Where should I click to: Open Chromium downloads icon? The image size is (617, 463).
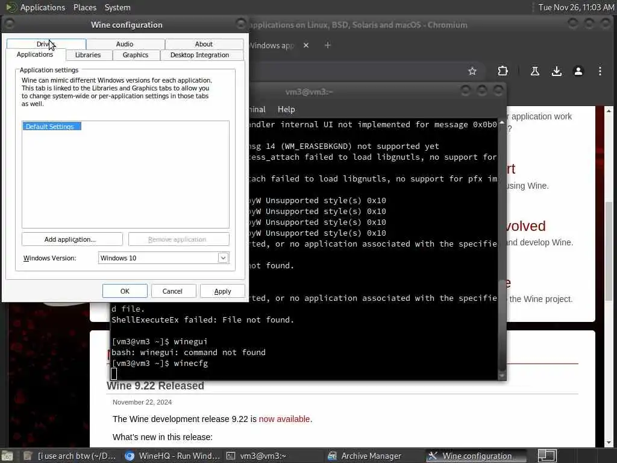point(556,71)
